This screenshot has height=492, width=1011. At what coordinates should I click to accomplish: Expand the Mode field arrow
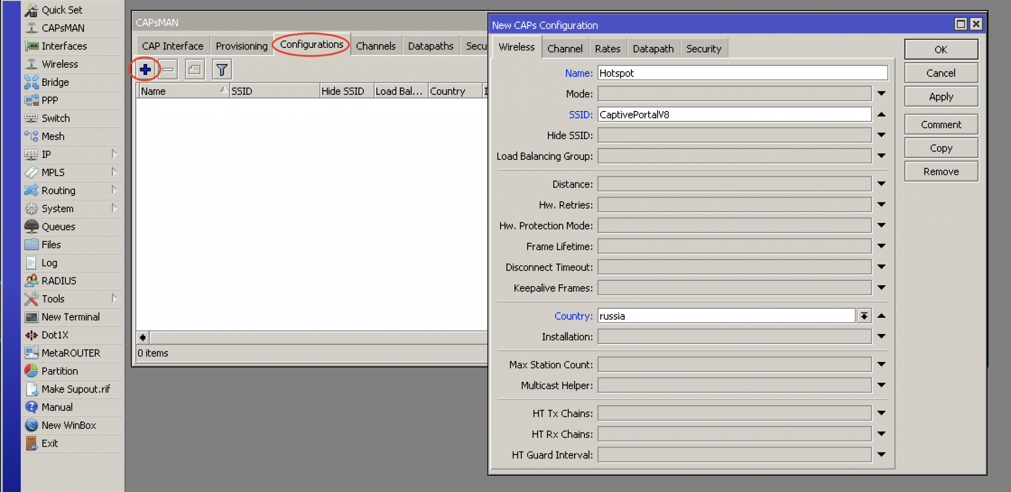click(881, 93)
